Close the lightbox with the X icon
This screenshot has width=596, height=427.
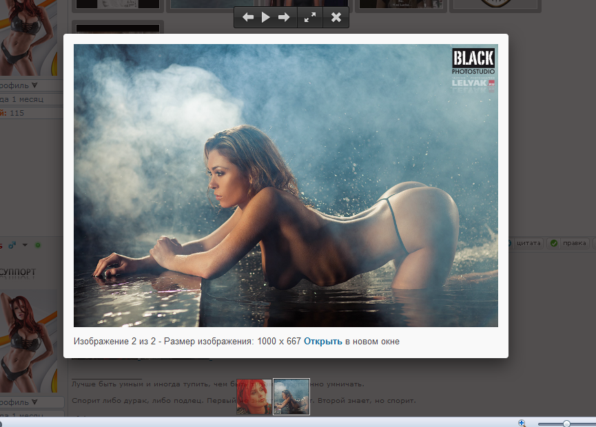point(336,17)
